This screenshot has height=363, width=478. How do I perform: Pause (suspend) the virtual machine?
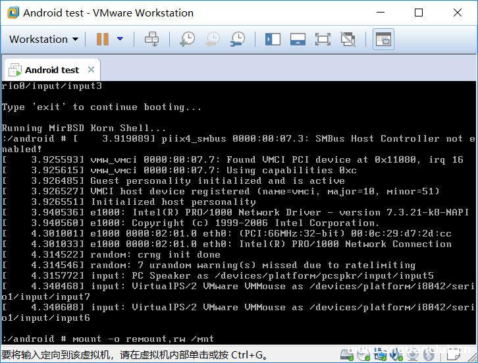tap(103, 40)
